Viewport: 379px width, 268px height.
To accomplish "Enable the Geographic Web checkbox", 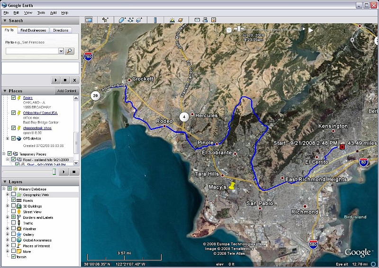I will pyautogui.click(x=14, y=194).
